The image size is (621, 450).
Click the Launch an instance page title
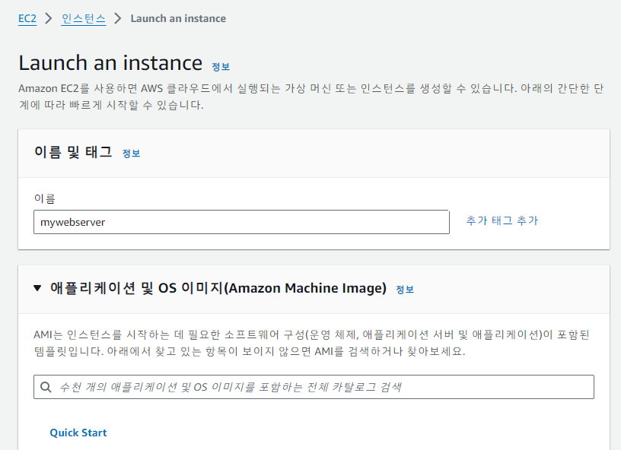point(110,63)
